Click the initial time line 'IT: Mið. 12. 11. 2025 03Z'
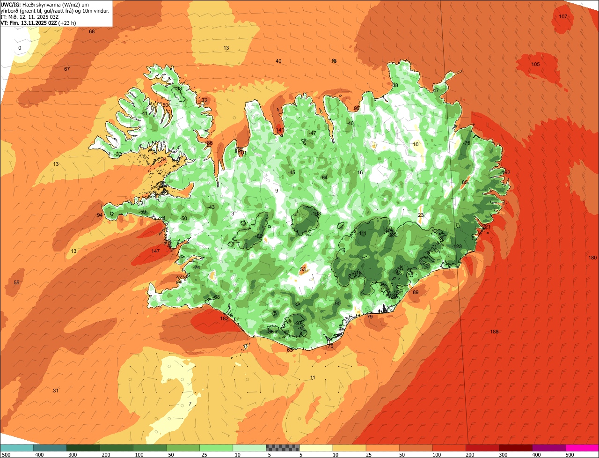 click(29, 16)
